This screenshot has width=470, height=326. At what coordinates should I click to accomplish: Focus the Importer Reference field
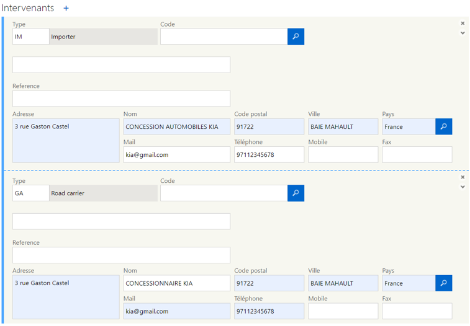[121, 99]
